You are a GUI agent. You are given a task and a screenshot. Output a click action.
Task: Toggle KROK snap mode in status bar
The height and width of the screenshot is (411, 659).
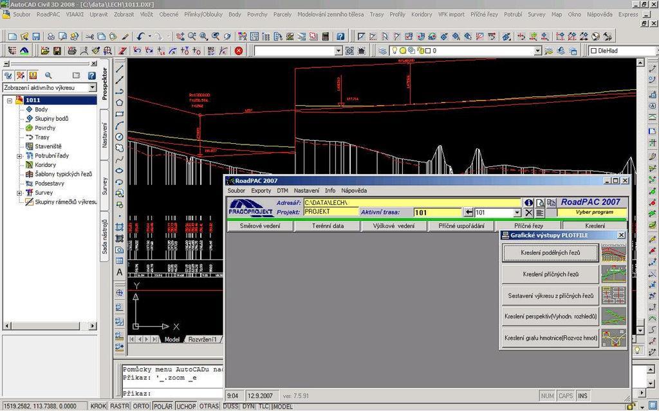(98, 407)
